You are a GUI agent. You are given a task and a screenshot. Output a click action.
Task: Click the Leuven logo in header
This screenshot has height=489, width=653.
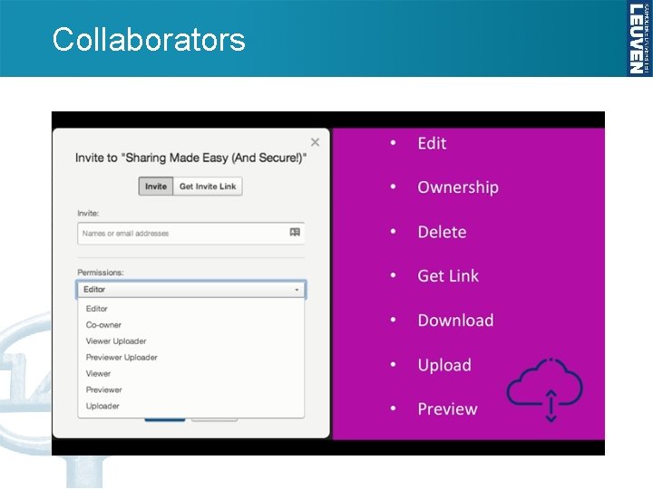(x=639, y=38)
